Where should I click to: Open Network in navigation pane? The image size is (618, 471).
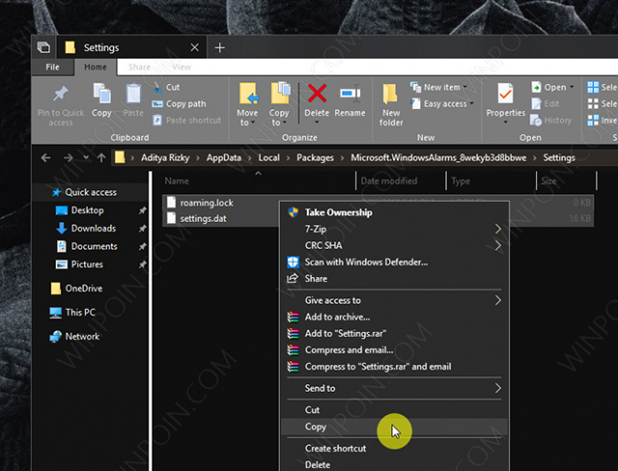tap(82, 337)
